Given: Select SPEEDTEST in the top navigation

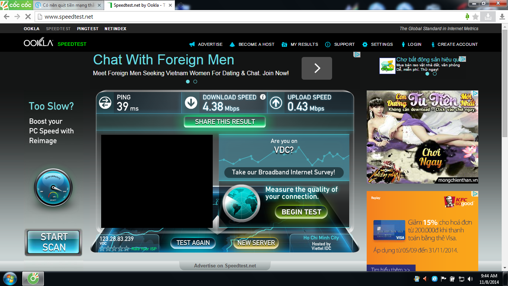Looking at the screenshot, I should 58,29.
